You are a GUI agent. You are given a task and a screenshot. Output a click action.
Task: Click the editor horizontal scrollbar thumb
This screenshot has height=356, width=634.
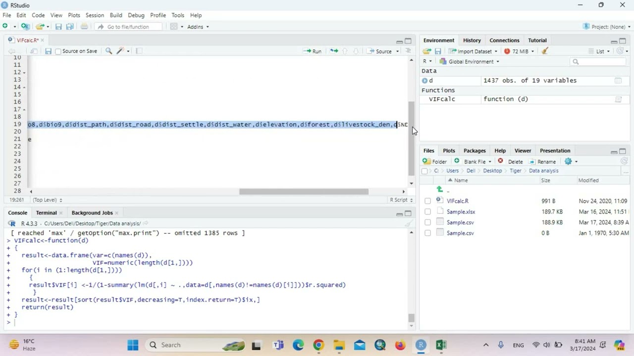click(304, 192)
